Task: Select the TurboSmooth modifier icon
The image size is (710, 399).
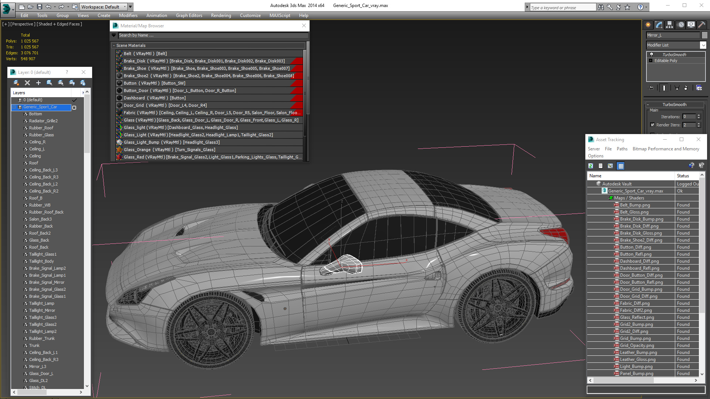Action: click(x=652, y=54)
